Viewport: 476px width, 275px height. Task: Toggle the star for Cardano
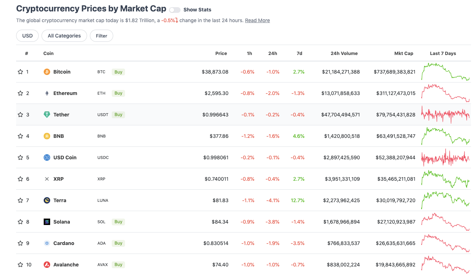pyautogui.click(x=20, y=243)
